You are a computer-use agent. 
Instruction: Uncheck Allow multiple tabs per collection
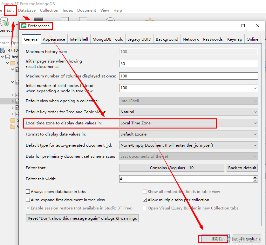145,200
